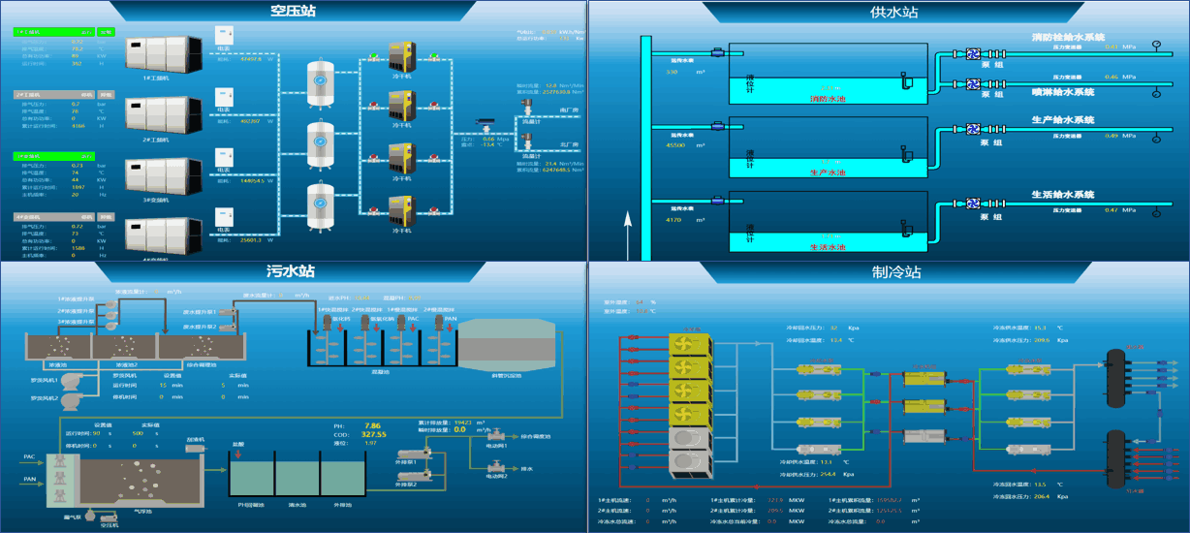
Task: Select the 1#工频机 compressor unit image
Action: click(x=163, y=55)
